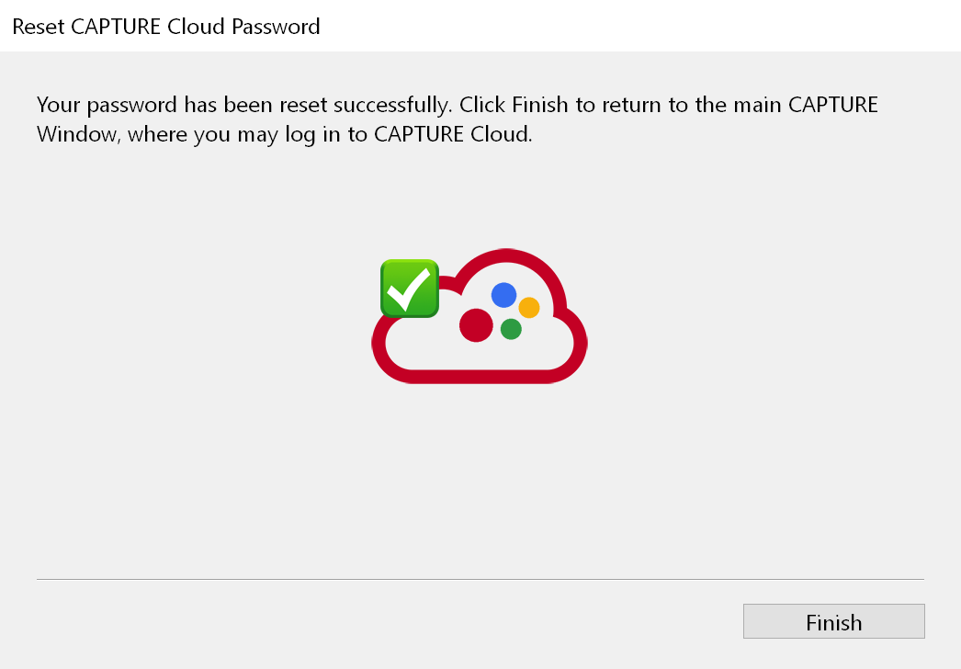Click the horizontal separator line above Finish
Viewport: 961px width, 669px height.
pos(480,579)
